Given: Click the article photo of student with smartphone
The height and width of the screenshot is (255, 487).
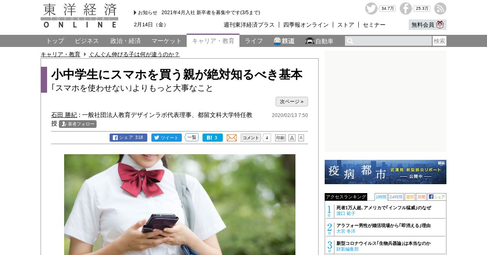Looking at the screenshot, I should click(x=180, y=204).
